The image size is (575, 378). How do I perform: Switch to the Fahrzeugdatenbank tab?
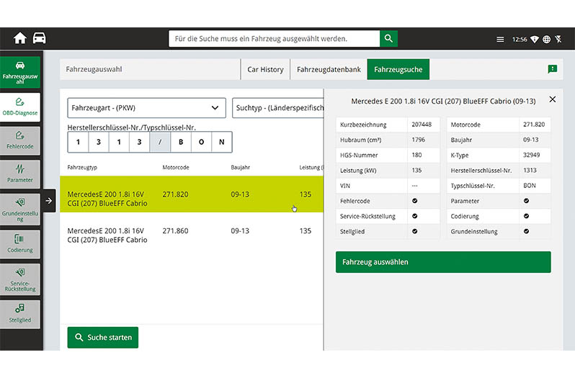[329, 70]
